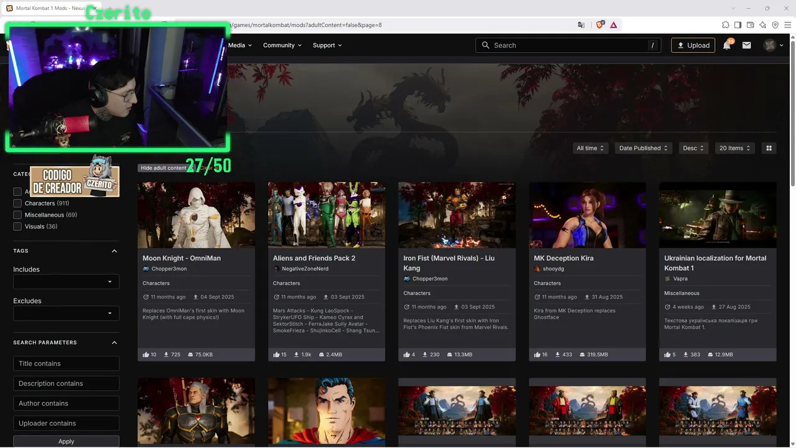This screenshot has width=796, height=448.
Task: Open the notifications bell
Action: 726,45
